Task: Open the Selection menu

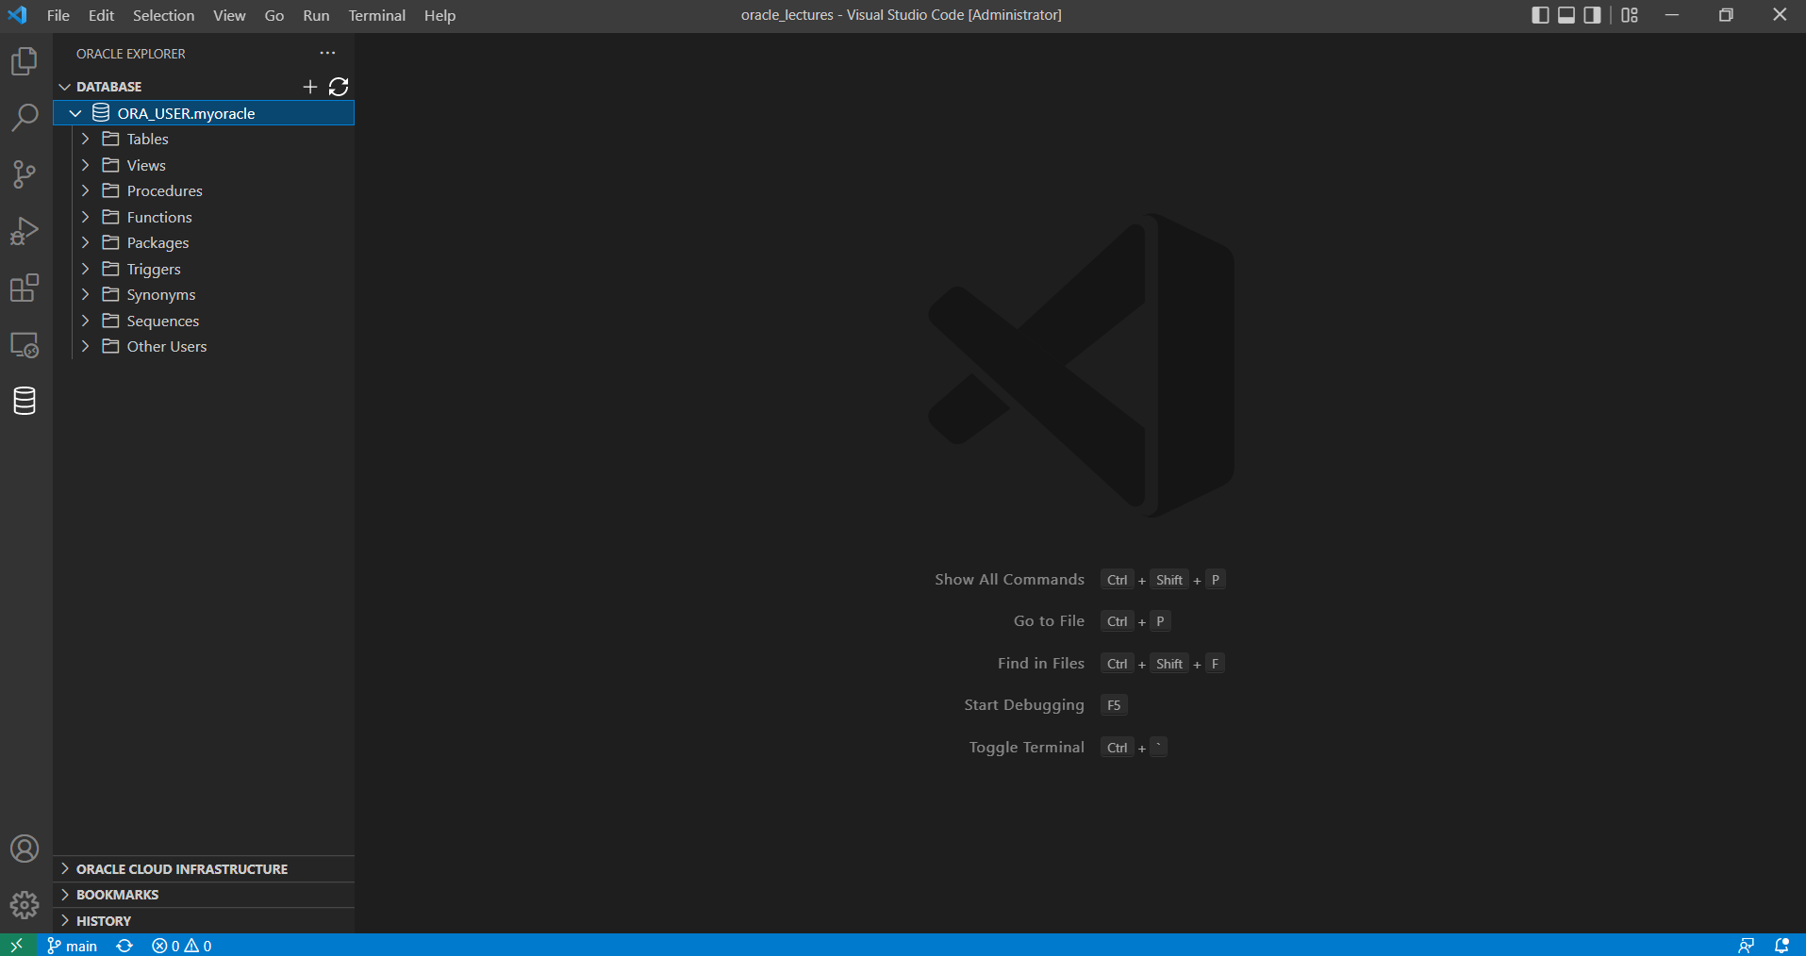Action: pyautogui.click(x=163, y=15)
